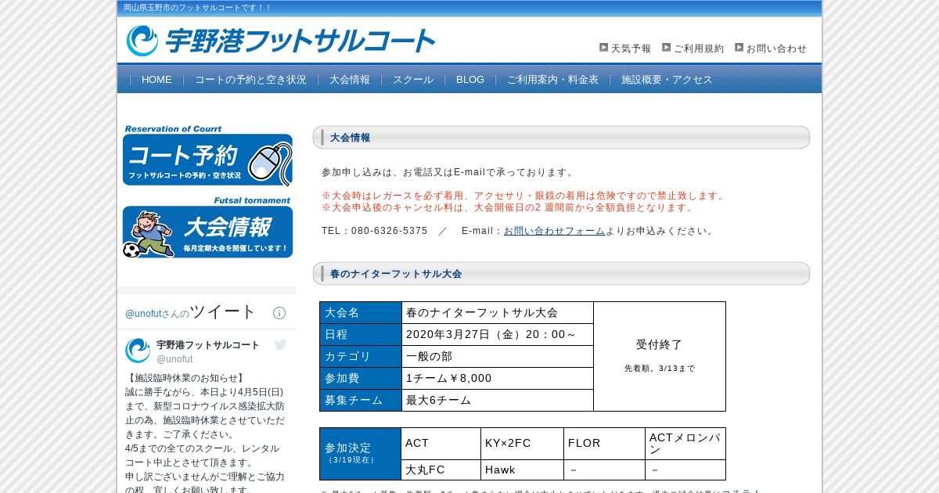
Task: Open the 天気予報 link
Action: point(631,49)
